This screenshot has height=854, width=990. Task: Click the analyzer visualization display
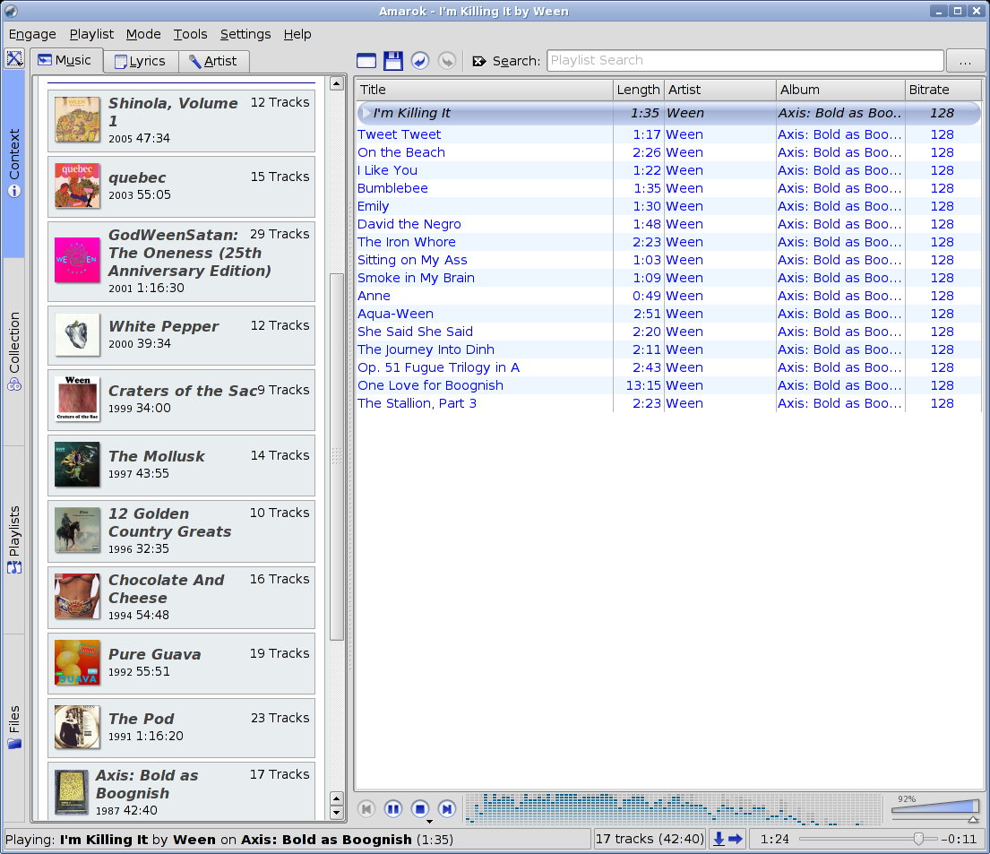[x=673, y=809]
